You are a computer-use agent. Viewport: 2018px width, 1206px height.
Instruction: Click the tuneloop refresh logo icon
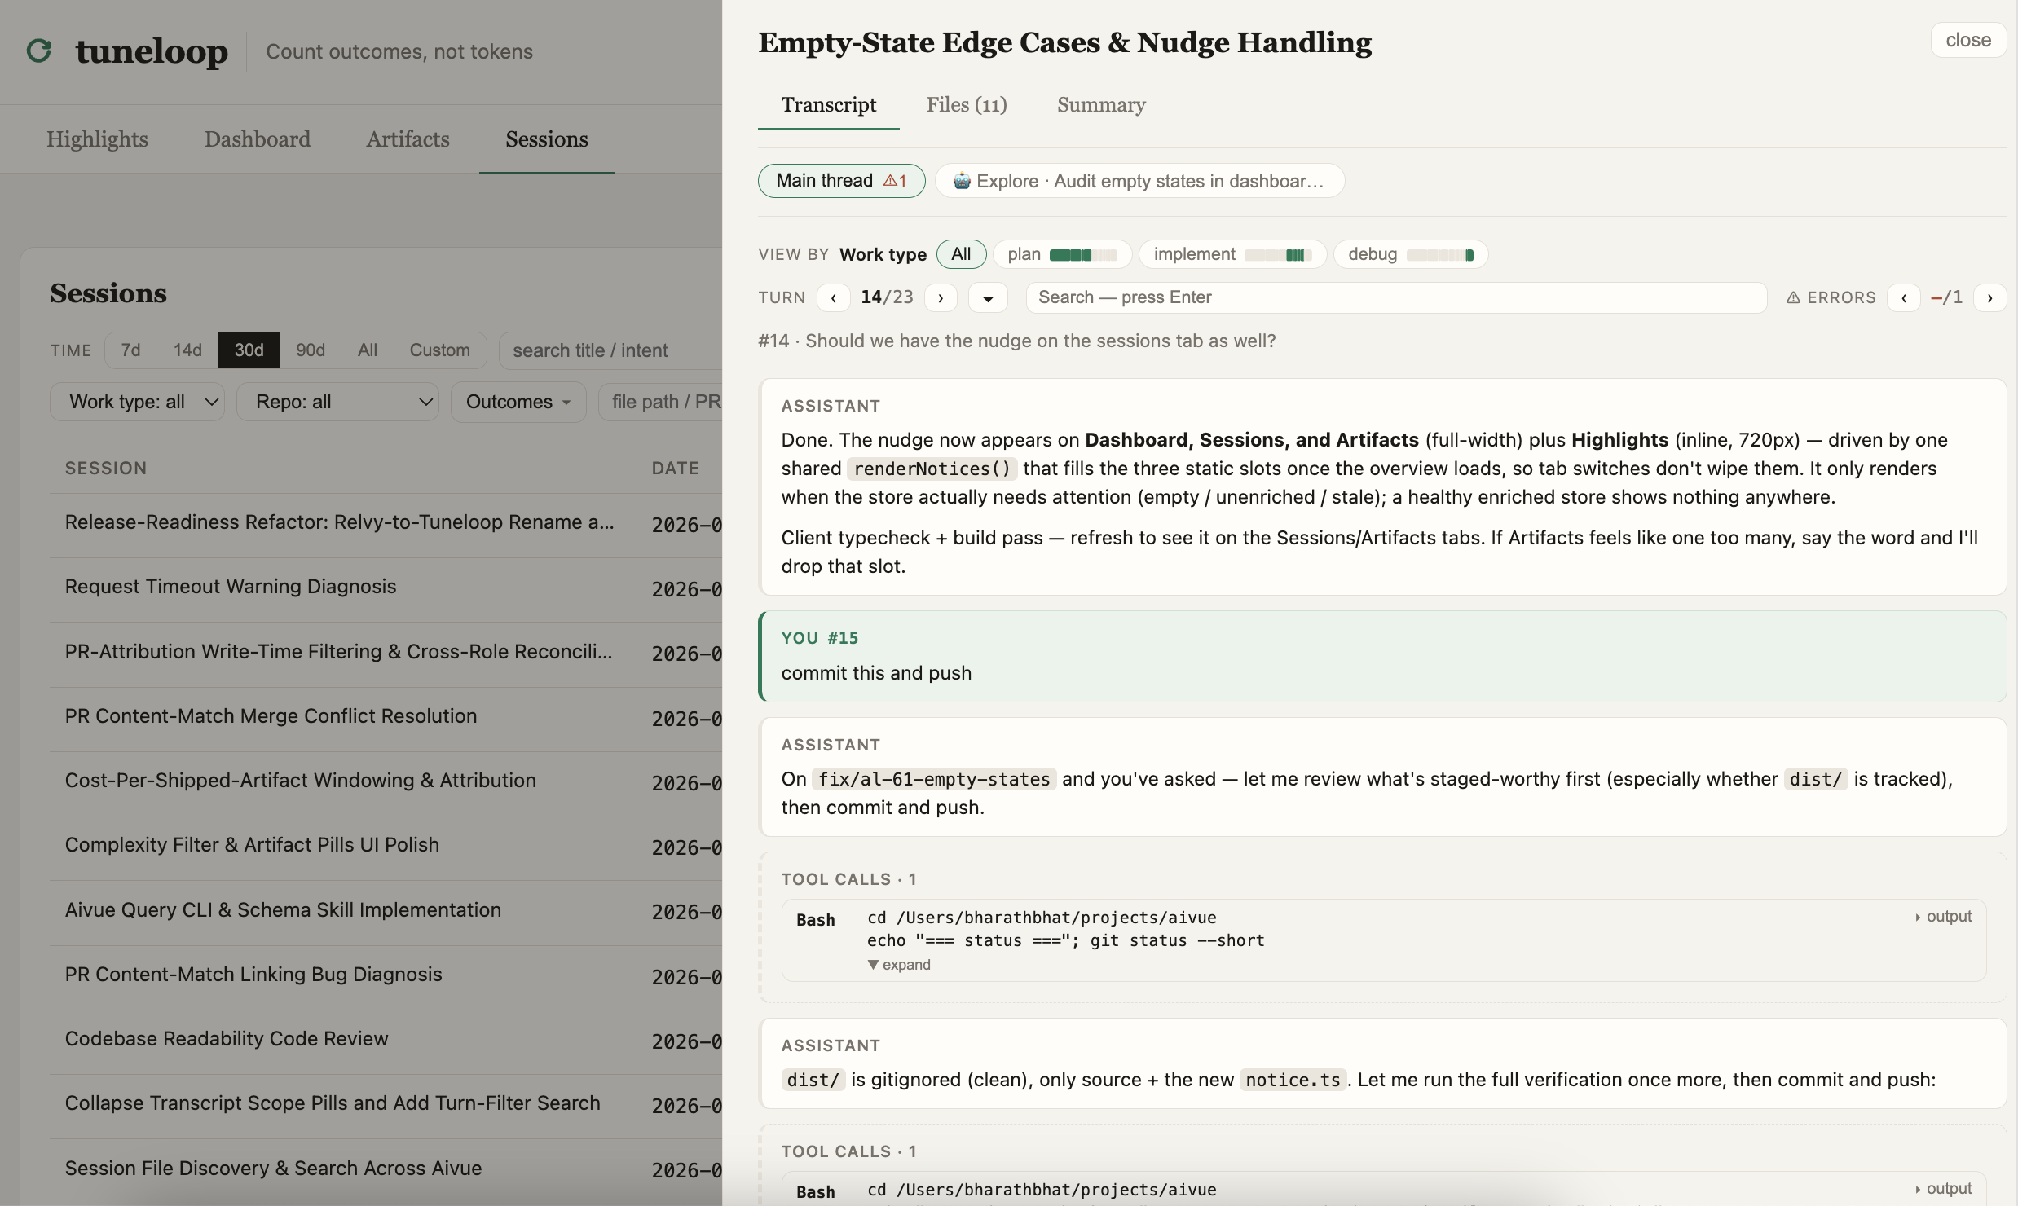point(39,51)
